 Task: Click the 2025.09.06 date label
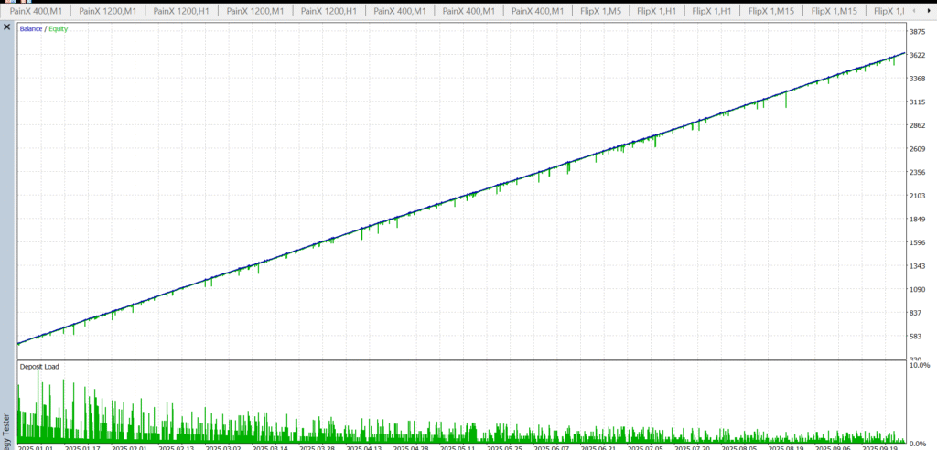pyautogui.click(x=833, y=446)
